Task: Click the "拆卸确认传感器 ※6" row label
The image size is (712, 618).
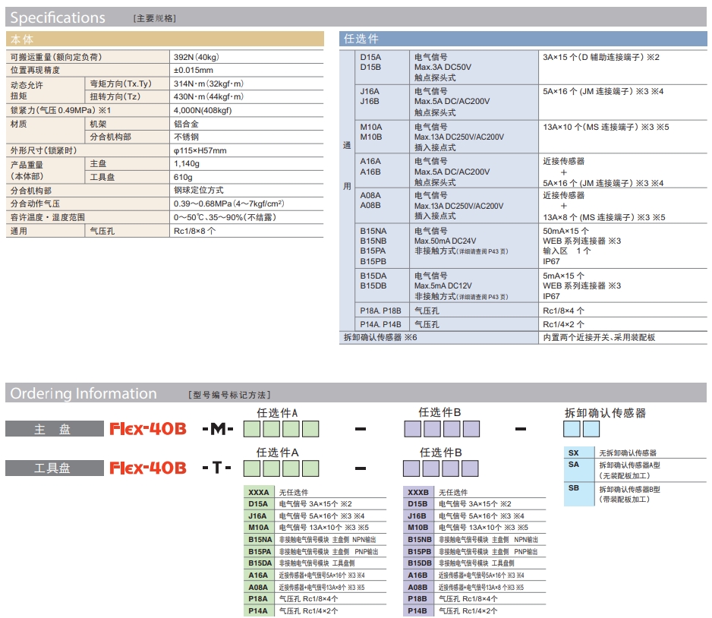Action: pyautogui.click(x=380, y=337)
